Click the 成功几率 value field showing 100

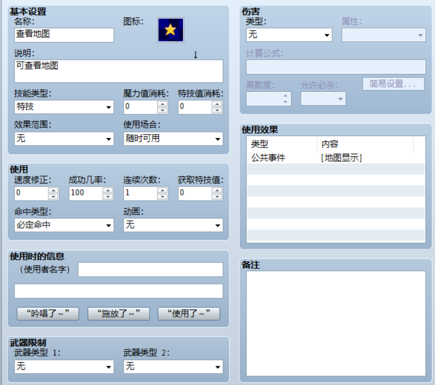[86, 193]
